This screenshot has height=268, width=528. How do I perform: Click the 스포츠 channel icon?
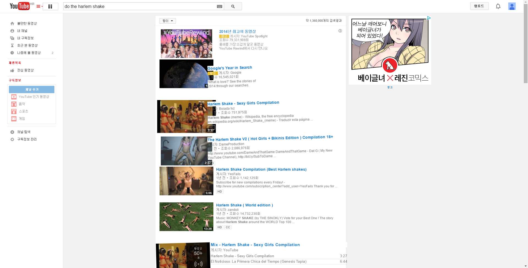point(14,111)
